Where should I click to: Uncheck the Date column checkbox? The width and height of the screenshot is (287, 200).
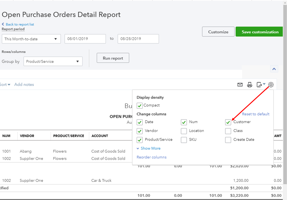click(x=139, y=122)
